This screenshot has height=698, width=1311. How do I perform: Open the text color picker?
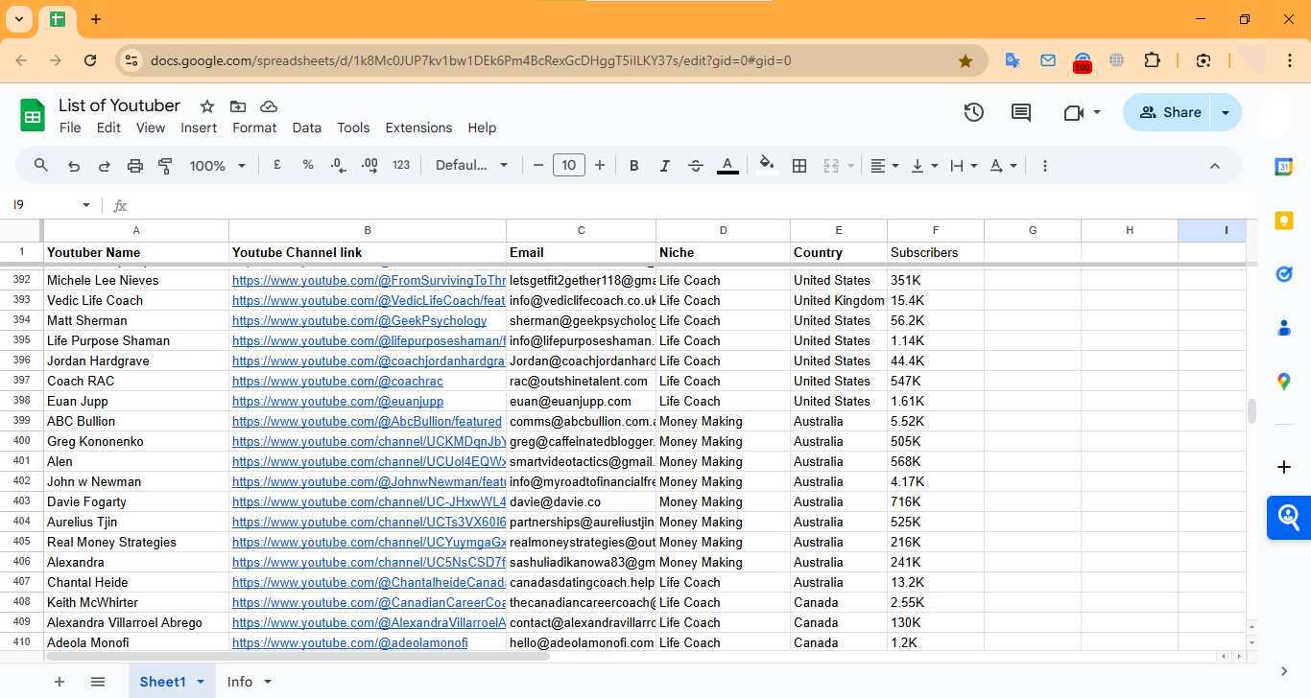pos(727,166)
